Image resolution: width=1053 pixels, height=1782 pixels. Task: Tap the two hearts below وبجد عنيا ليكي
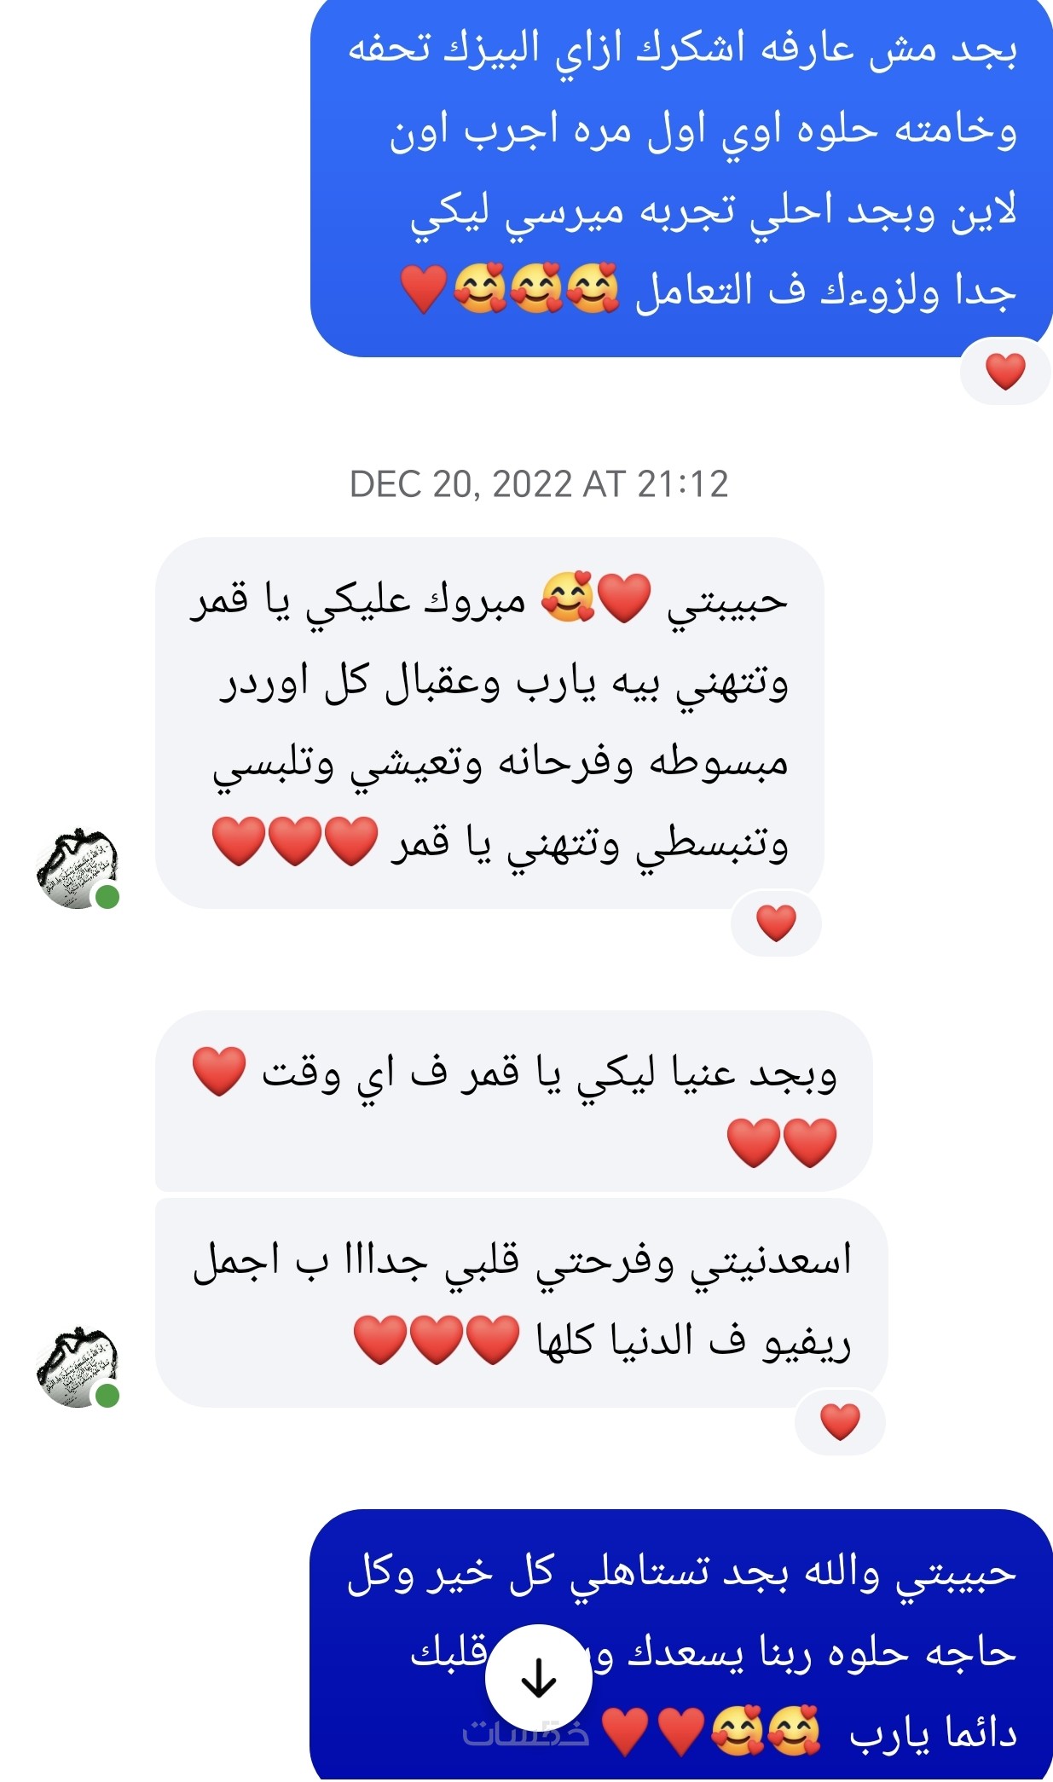coord(782,1143)
